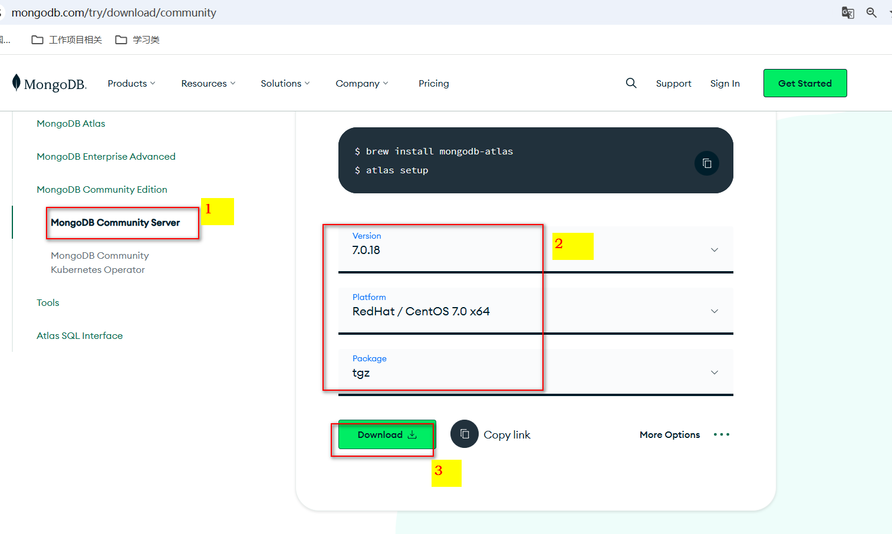Click the browser zoom magnifier icon
Viewport: 892px width, 534px height.
871,12
